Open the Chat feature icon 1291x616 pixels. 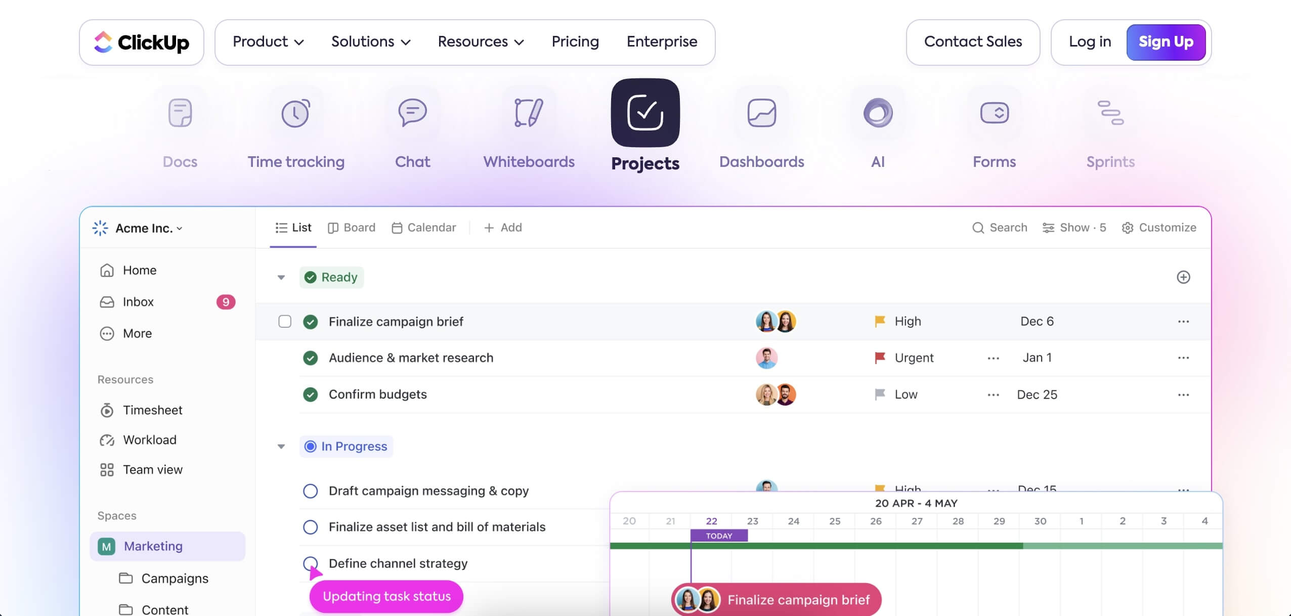click(x=412, y=112)
